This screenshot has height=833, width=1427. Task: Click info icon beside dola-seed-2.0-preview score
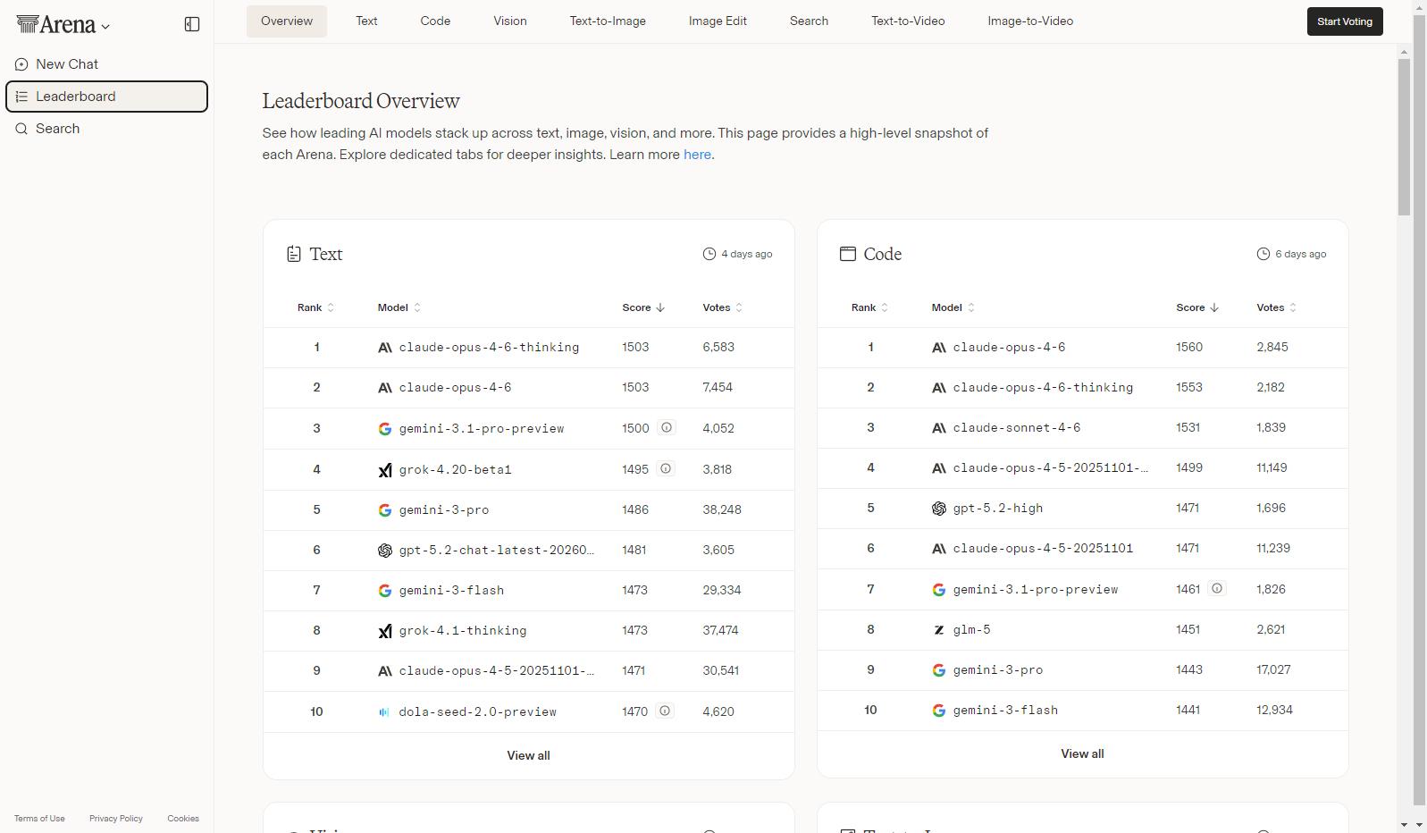[x=665, y=711]
